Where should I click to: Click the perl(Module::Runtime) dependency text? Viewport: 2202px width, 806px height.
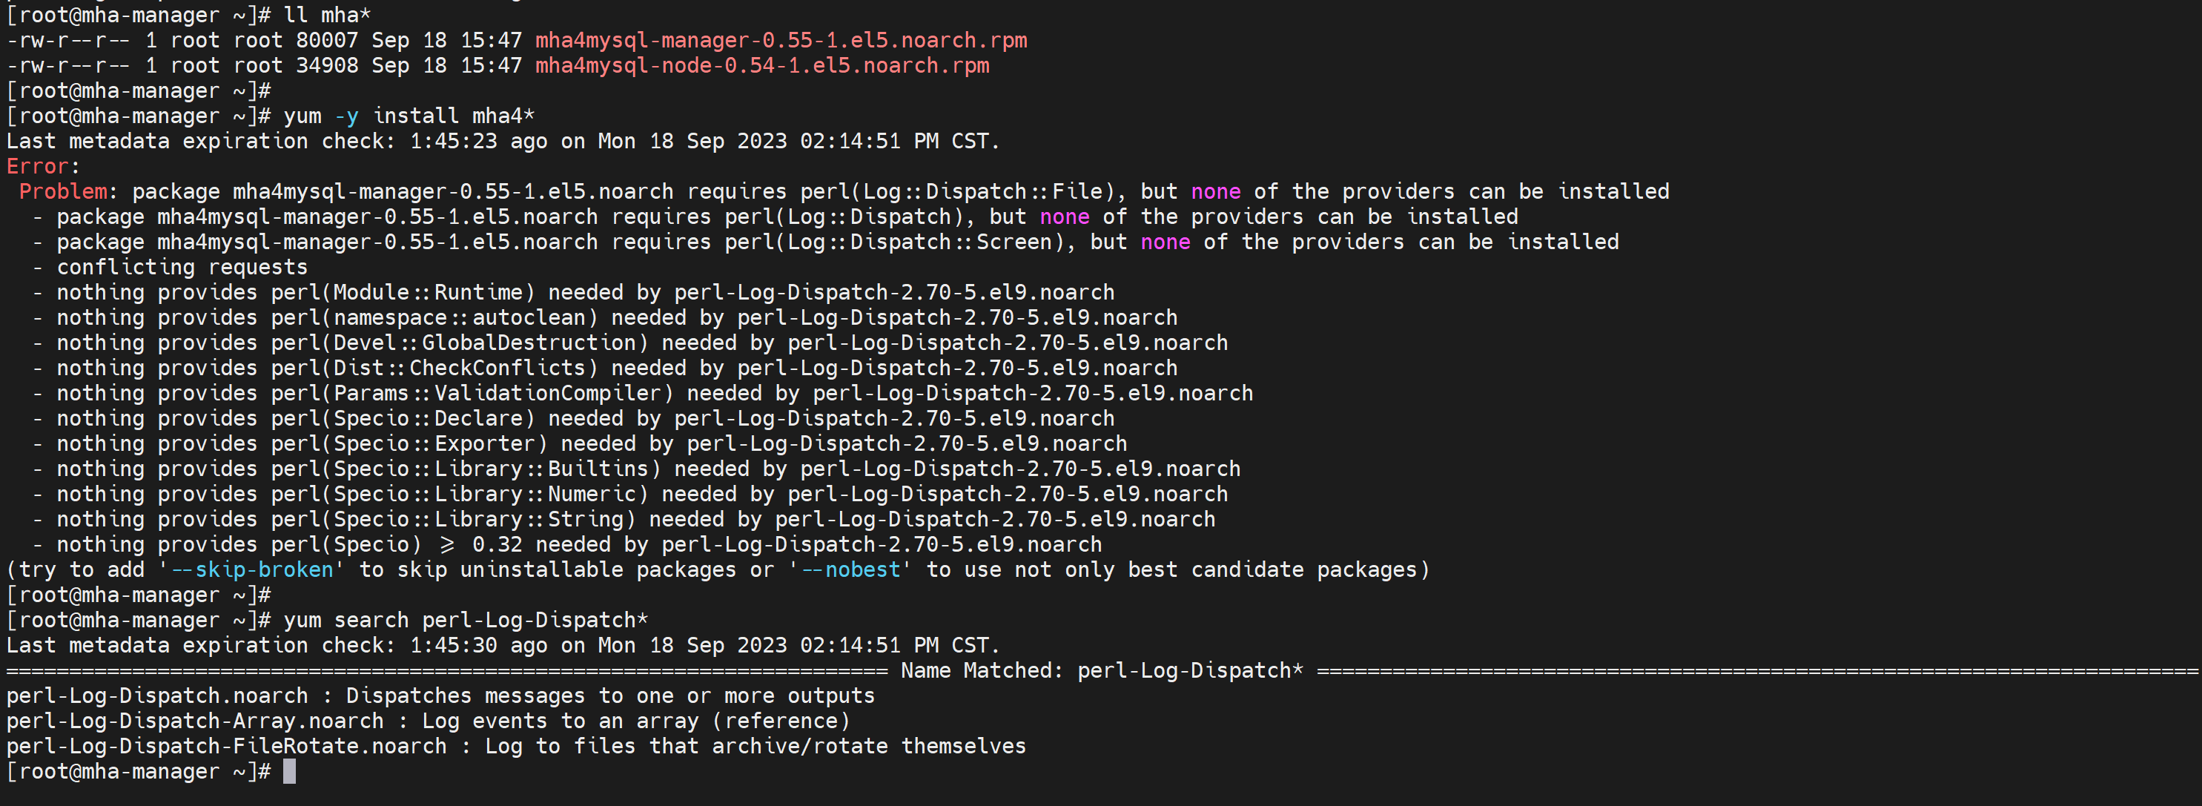[403, 292]
